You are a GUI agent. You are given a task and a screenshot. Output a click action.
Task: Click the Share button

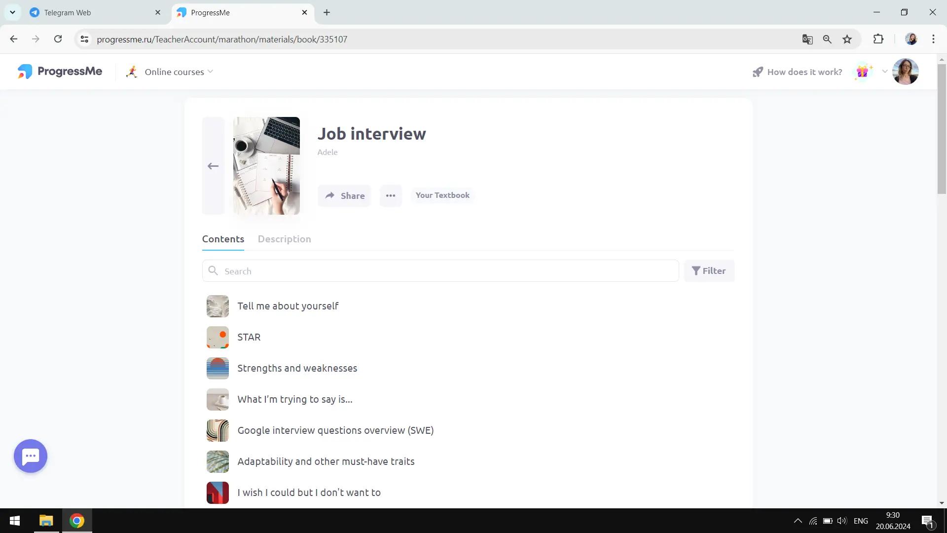click(344, 195)
